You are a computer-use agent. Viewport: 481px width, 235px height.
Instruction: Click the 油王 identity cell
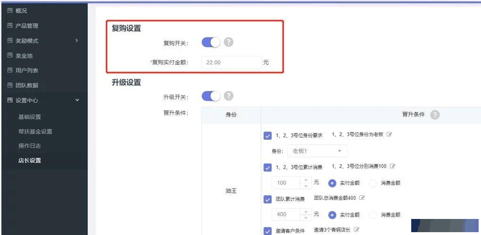(x=231, y=191)
